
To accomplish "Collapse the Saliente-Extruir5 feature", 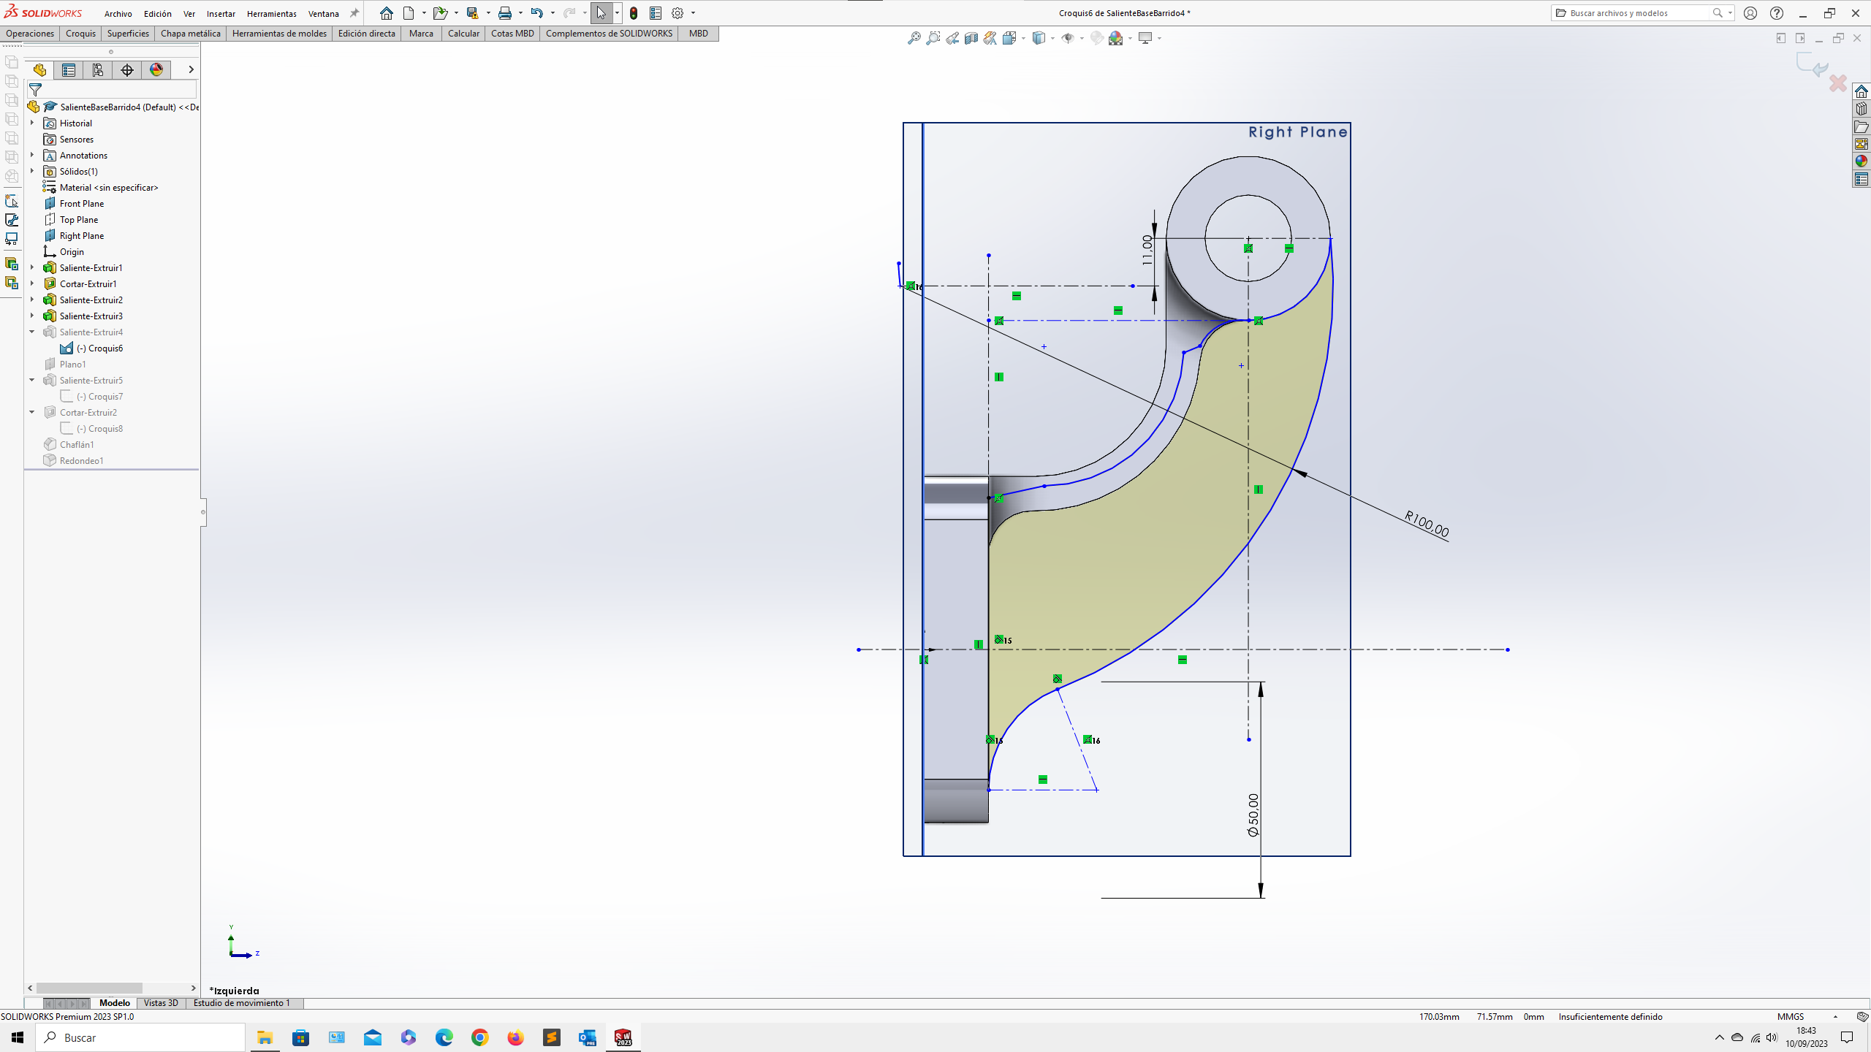I will tap(32, 380).
